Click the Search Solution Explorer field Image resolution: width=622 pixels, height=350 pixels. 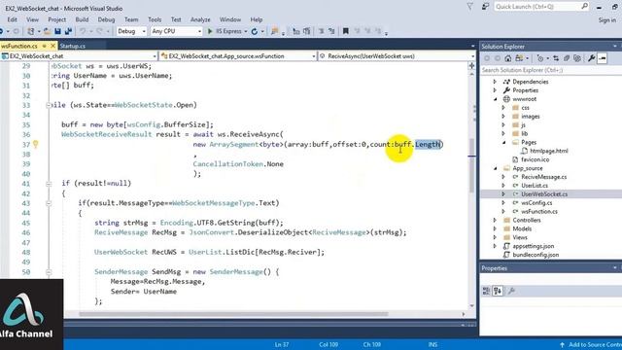coord(551,70)
